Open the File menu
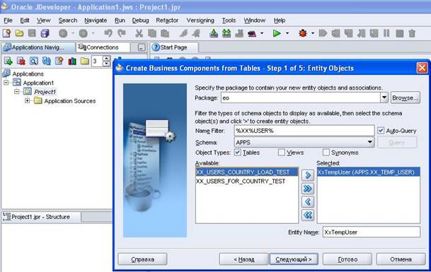 tap(8, 20)
